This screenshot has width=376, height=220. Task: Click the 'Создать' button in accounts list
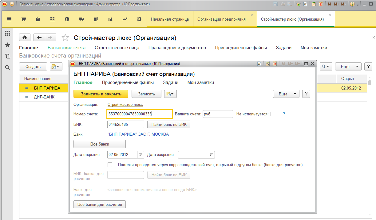33,66
